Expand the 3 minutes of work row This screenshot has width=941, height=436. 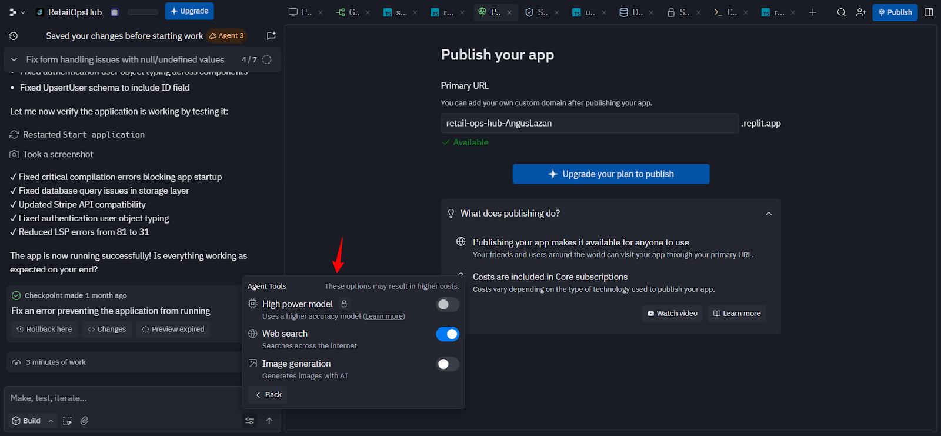point(125,362)
